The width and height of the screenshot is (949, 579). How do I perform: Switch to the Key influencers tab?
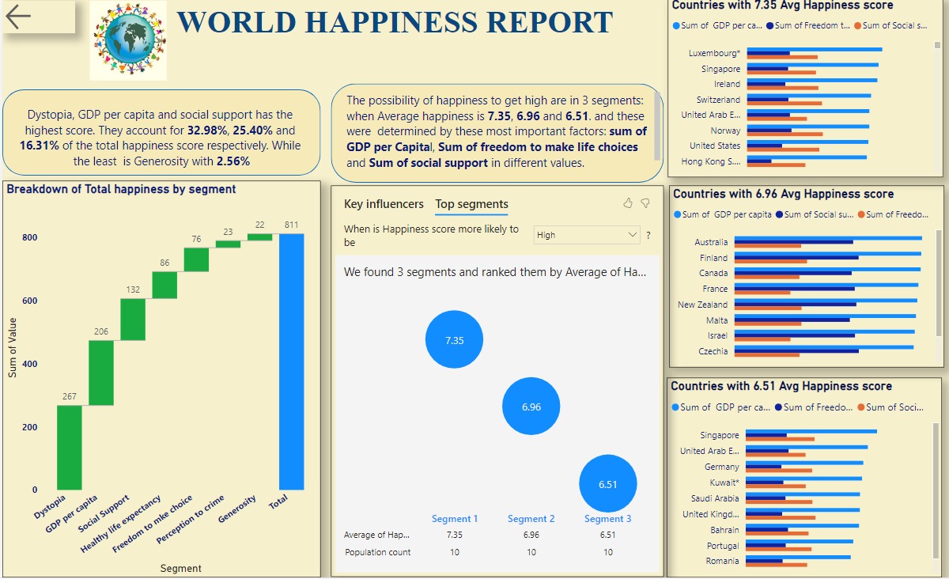tap(383, 204)
